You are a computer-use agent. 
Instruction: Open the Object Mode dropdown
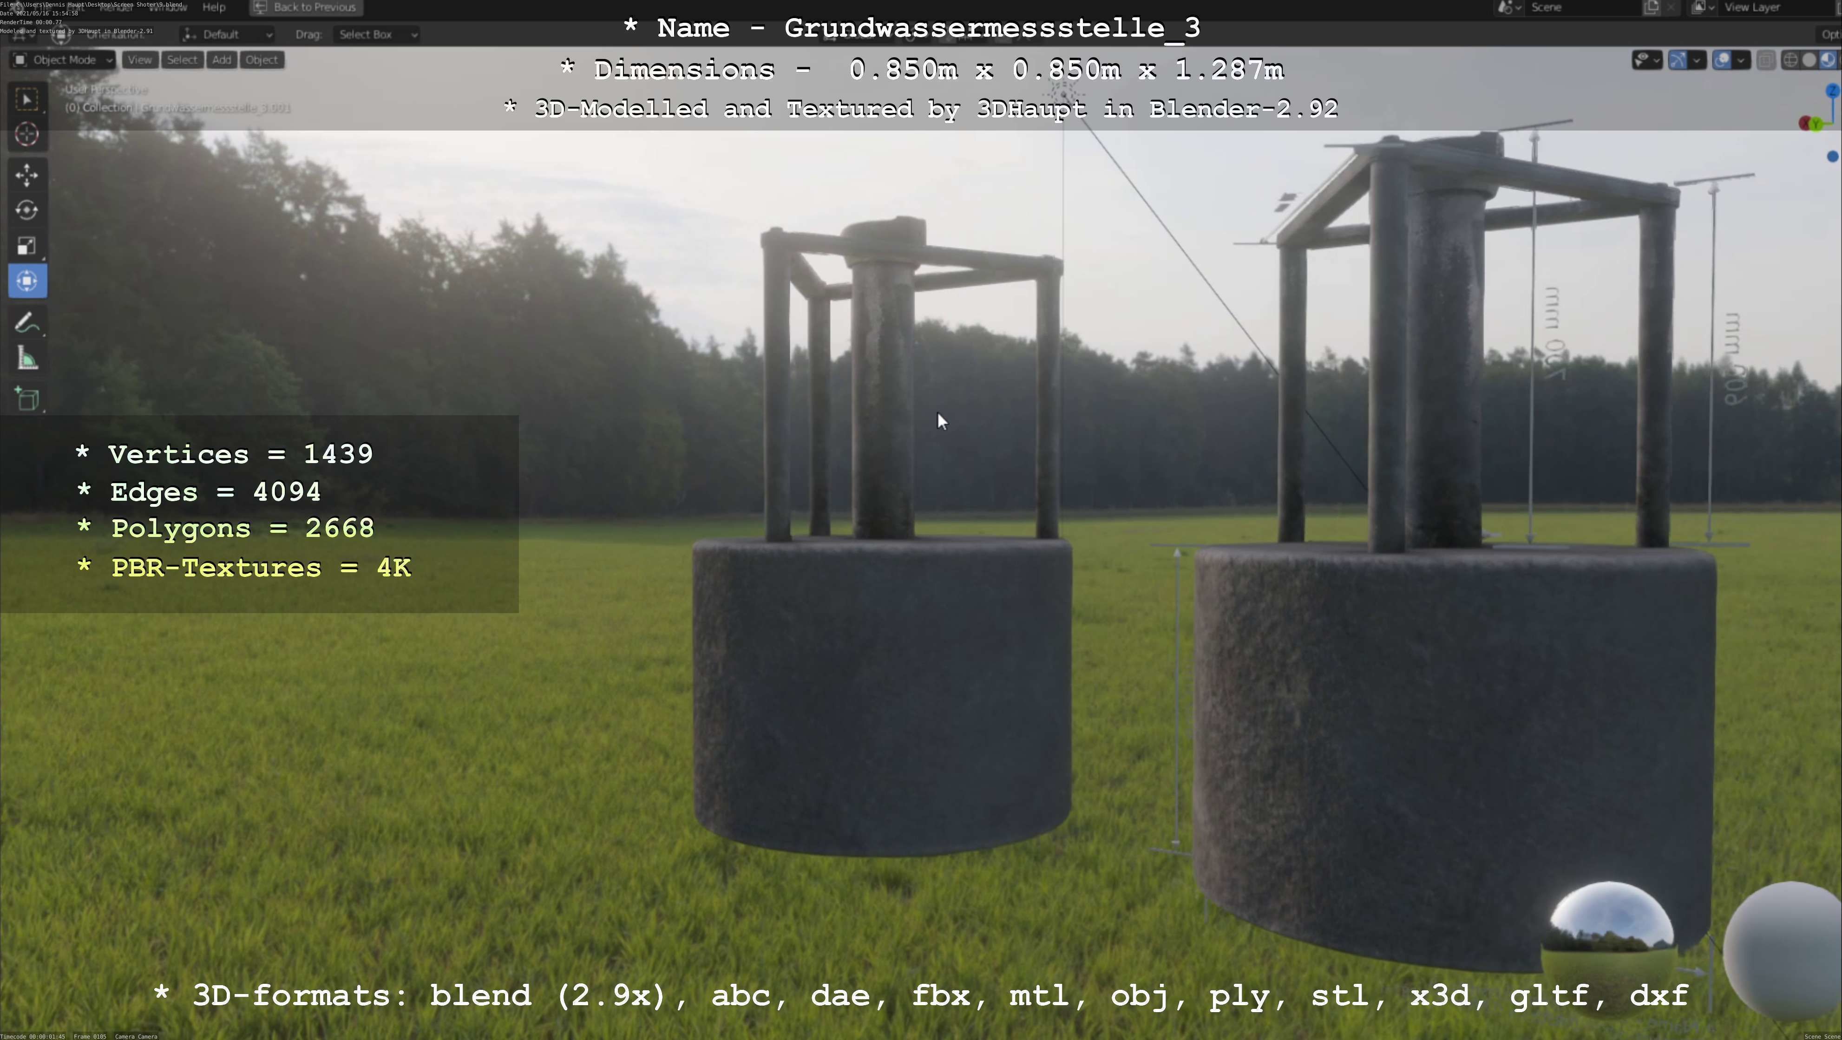coord(63,60)
